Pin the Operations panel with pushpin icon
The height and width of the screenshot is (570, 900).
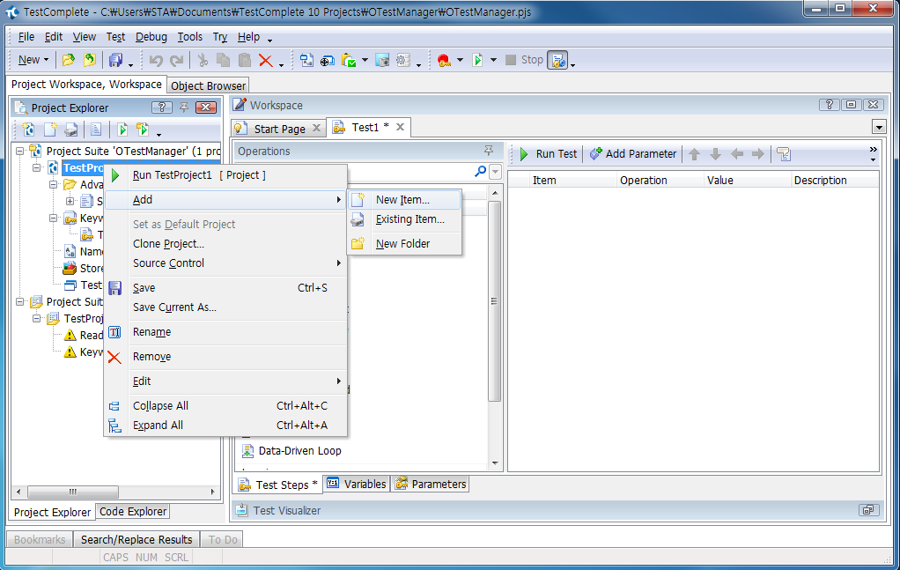(x=489, y=151)
